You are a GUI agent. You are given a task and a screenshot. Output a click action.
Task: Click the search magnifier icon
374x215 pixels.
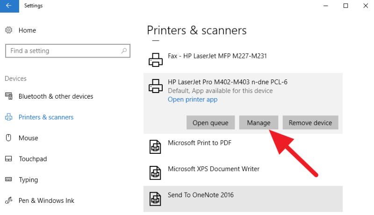click(x=124, y=51)
